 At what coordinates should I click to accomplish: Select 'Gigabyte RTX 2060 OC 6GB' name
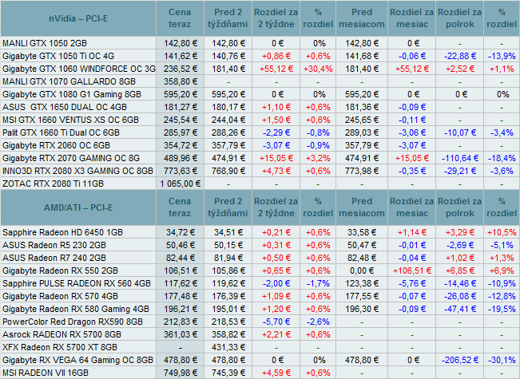[57, 145]
